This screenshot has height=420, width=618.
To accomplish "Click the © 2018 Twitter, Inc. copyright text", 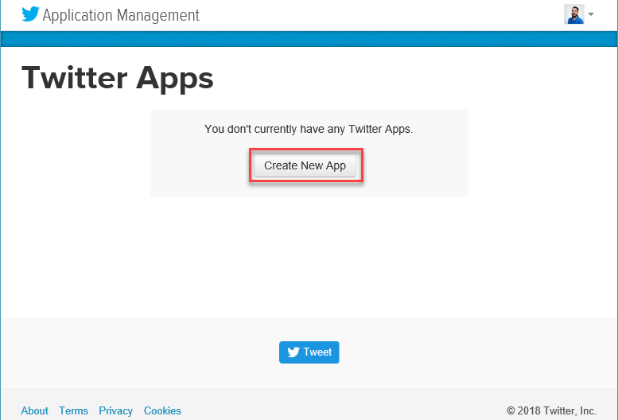I will click(x=551, y=410).
